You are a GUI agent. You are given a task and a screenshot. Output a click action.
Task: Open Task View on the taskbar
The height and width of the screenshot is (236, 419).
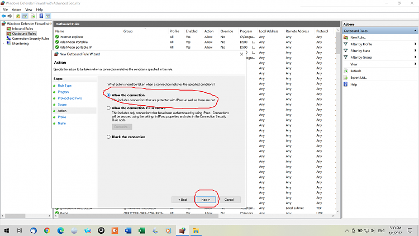pos(20,230)
